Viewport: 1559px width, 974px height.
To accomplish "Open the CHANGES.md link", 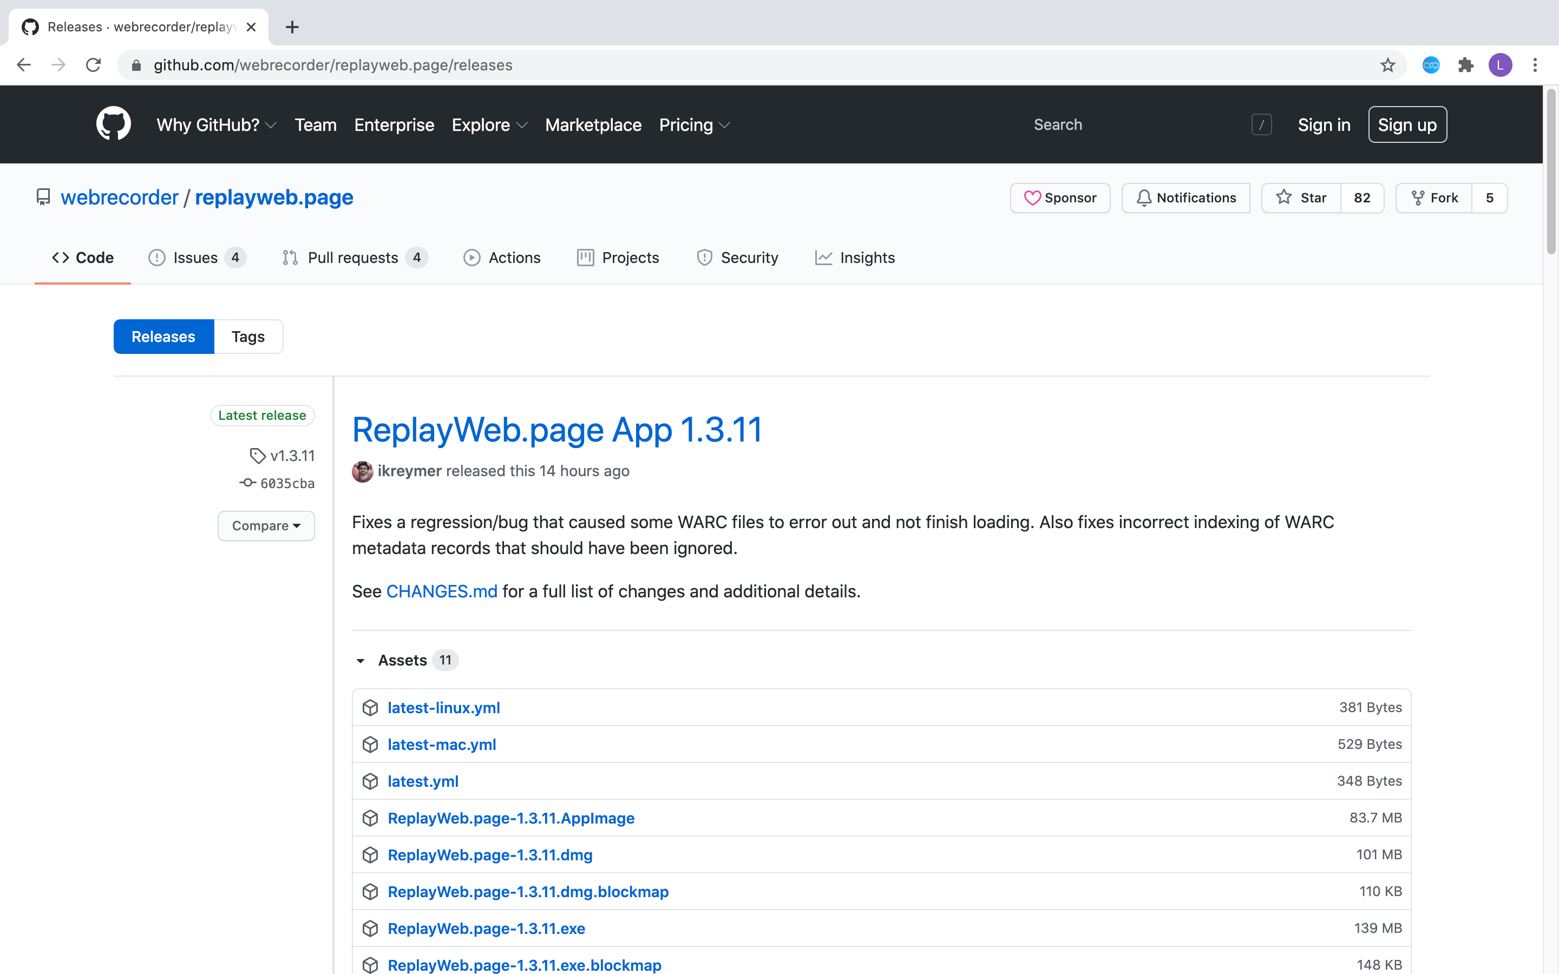I will coord(442,591).
